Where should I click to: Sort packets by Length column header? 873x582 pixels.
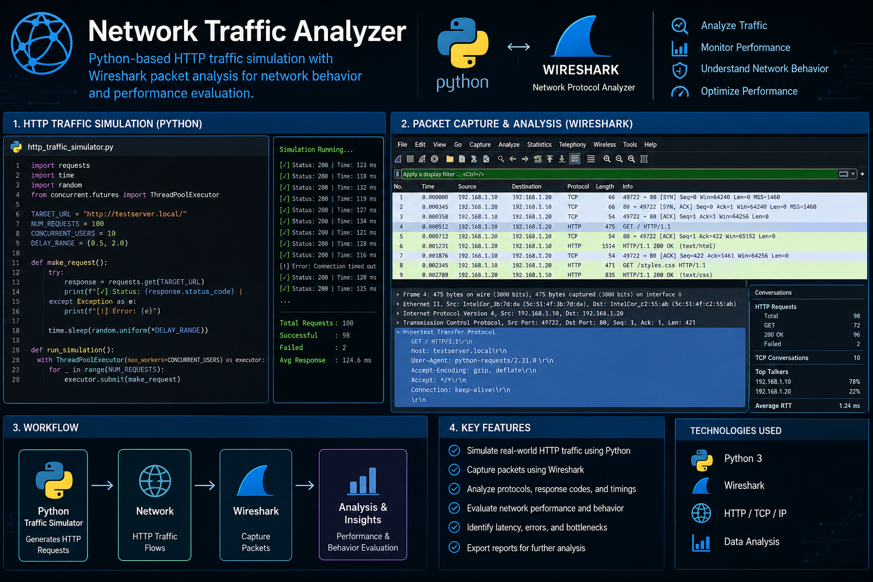(605, 186)
